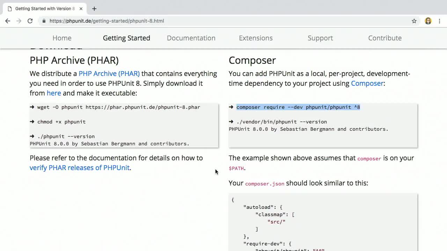Open a new browser tab

(x=94, y=9)
